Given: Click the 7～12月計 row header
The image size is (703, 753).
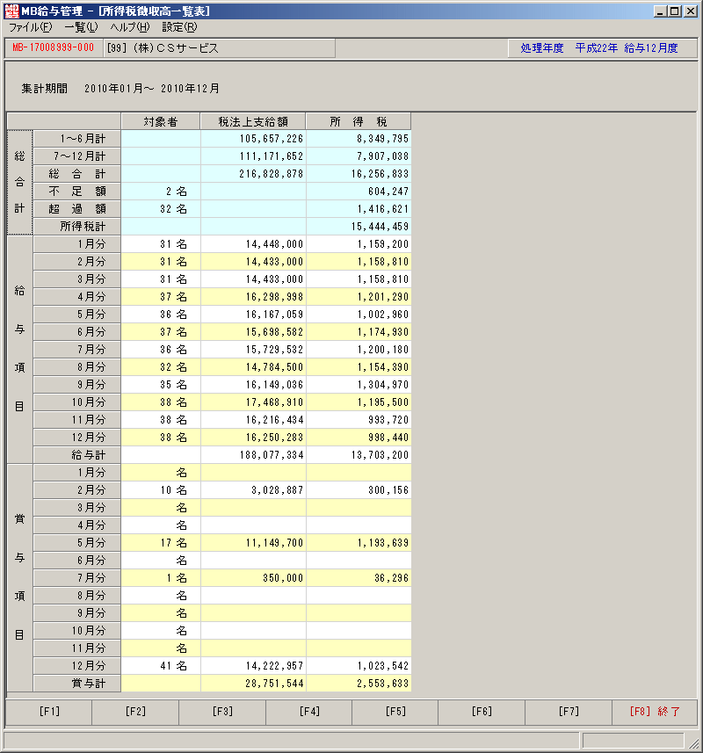Looking at the screenshot, I should [x=76, y=156].
